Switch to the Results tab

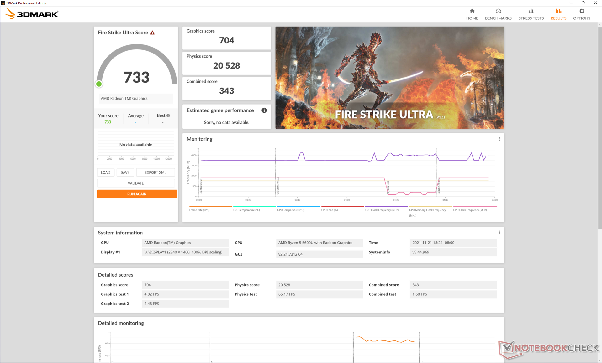(x=558, y=14)
